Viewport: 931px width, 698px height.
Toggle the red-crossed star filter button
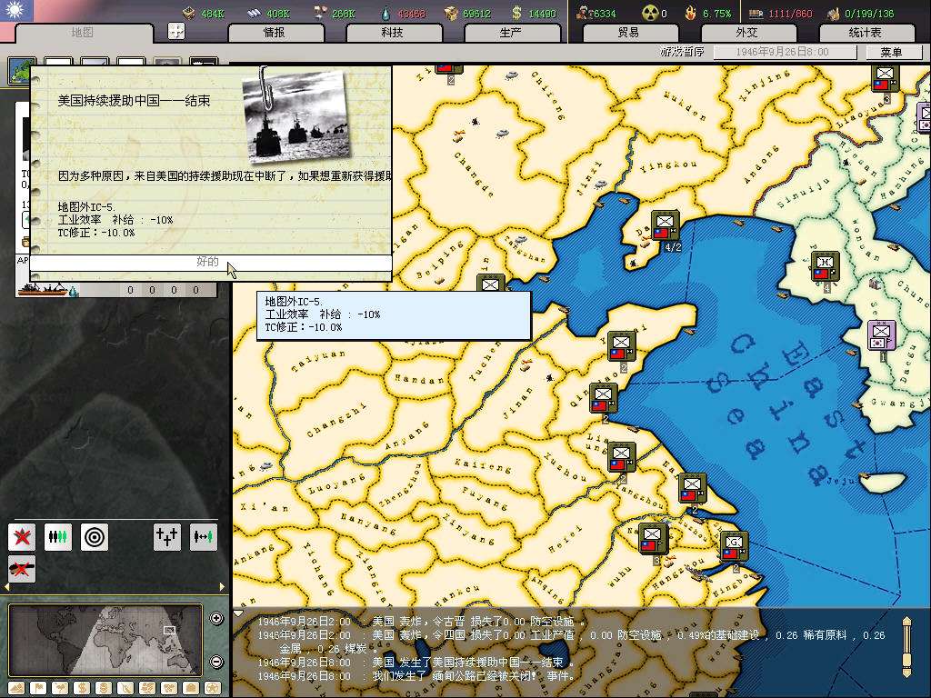pyautogui.click(x=22, y=537)
